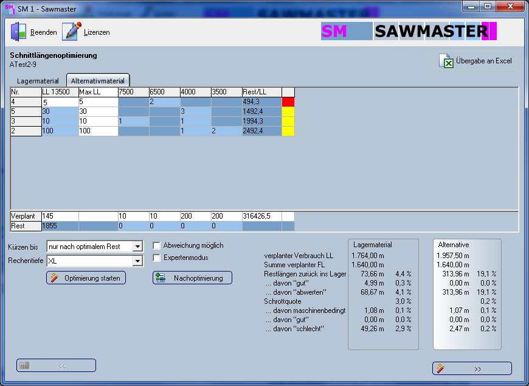The height and width of the screenshot is (386, 529).
Task: Click the LL 13500 column header
Action: [60, 92]
